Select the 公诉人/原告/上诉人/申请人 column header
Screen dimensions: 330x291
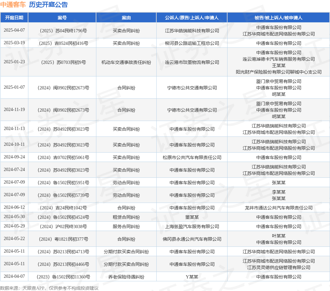192,18
